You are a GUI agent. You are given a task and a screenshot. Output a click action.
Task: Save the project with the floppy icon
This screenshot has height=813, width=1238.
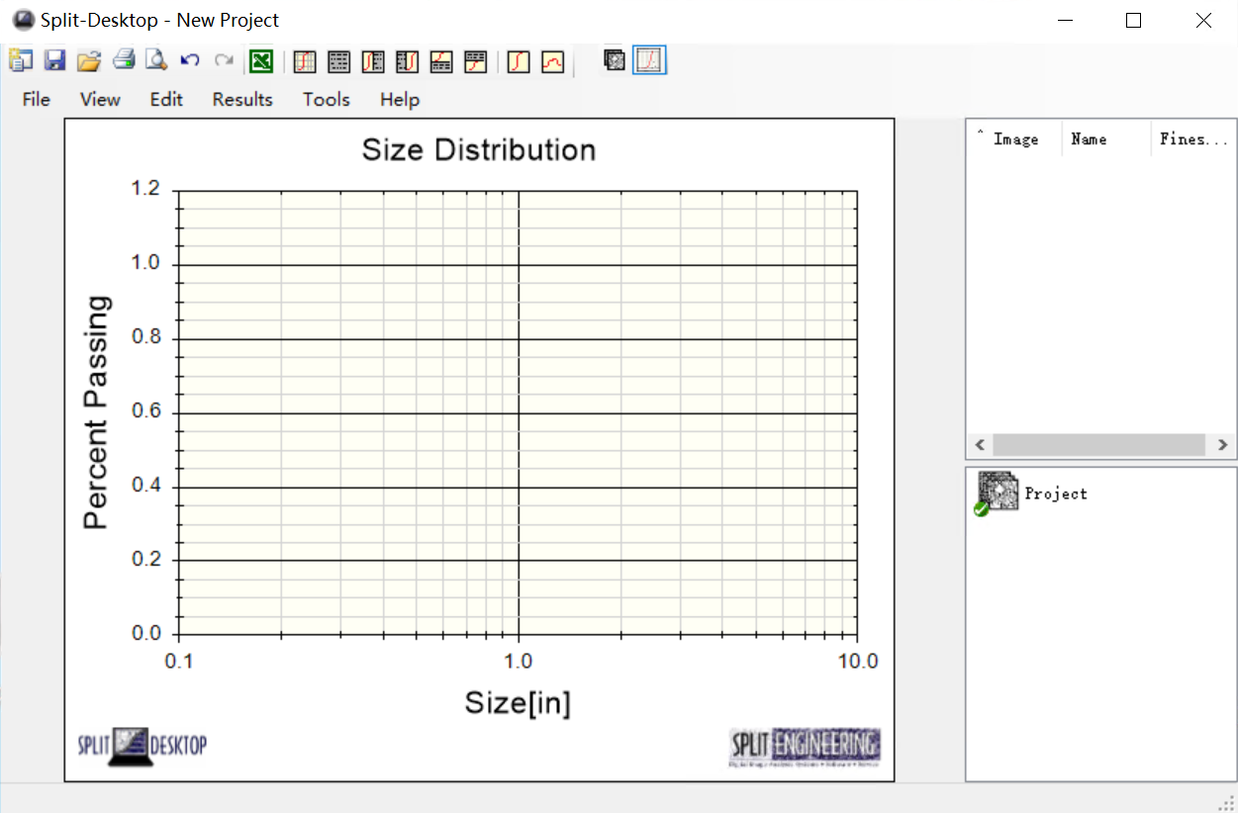pos(54,61)
